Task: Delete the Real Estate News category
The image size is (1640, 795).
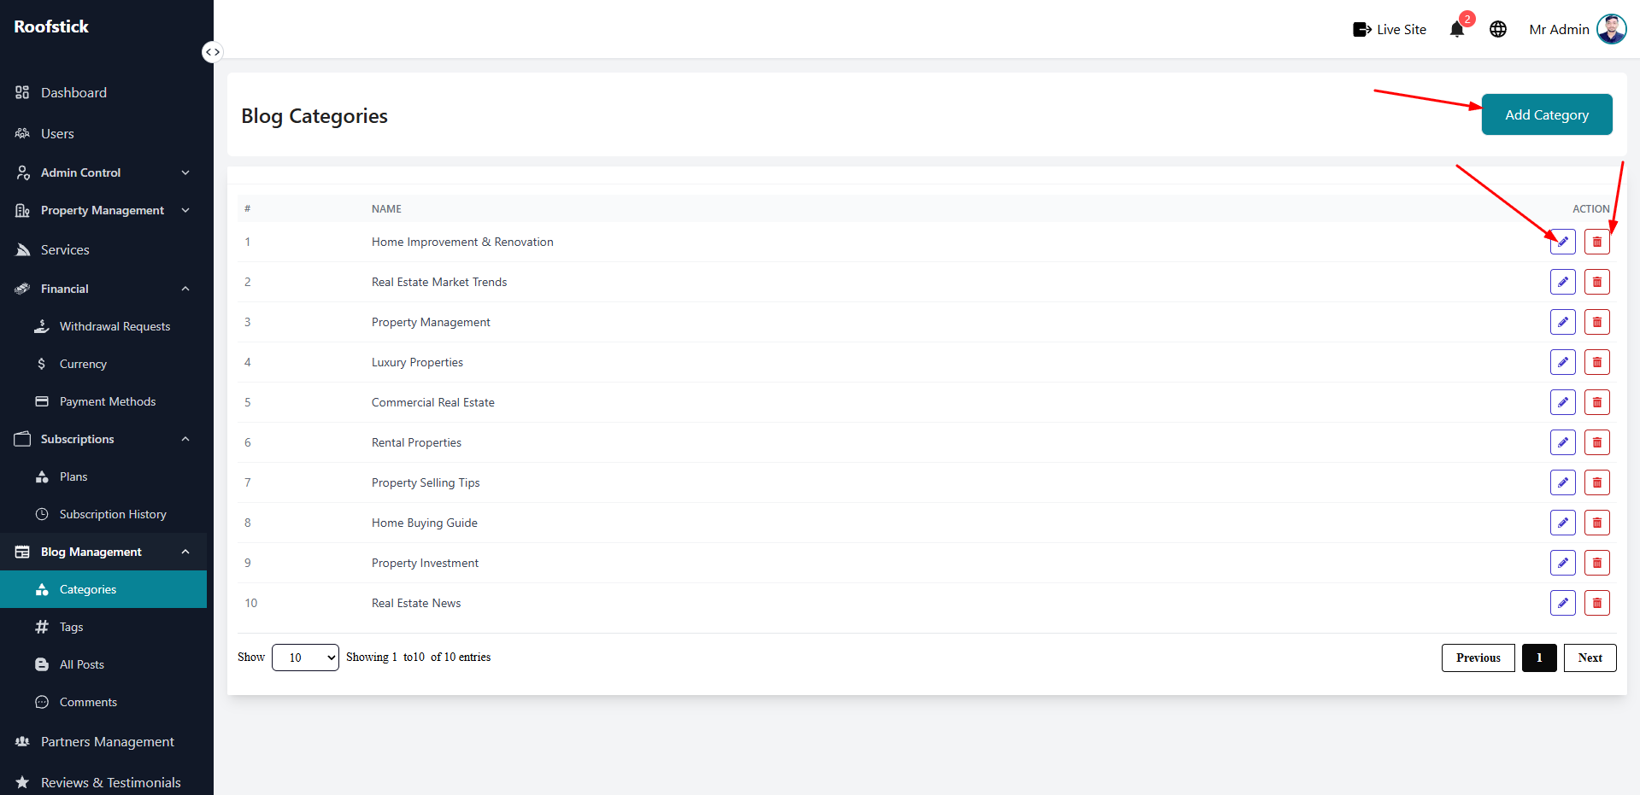Action: (x=1597, y=603)
